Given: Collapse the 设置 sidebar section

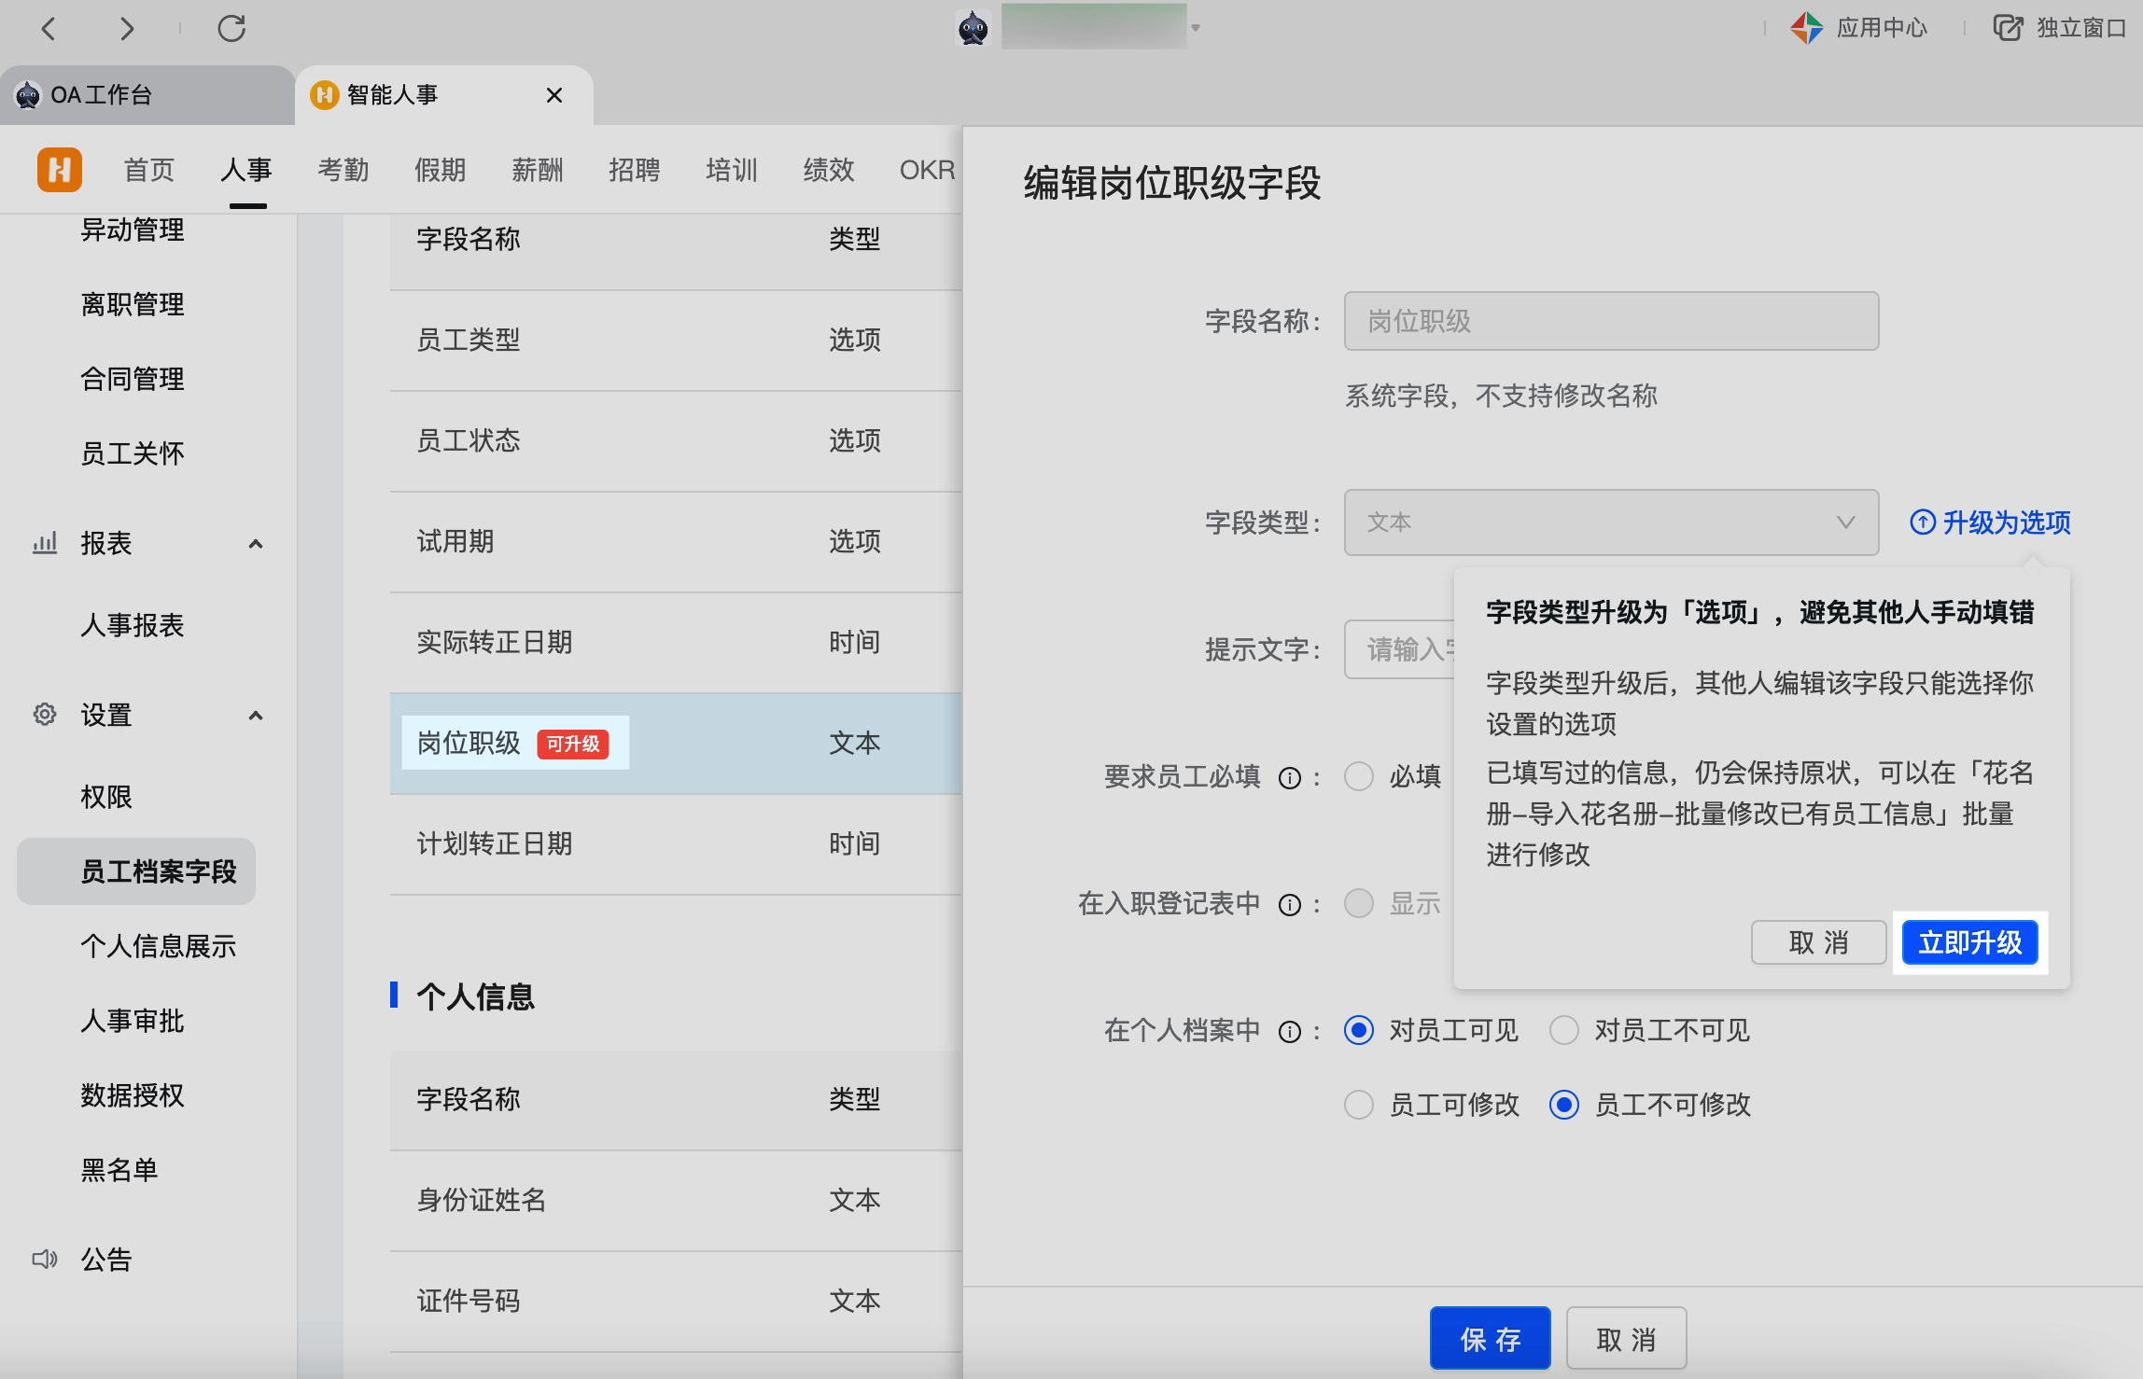Looking at the screenshot, I should [255, 715].
